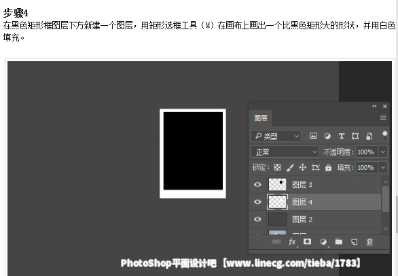This screenshot has height=276, width=398.
Task: Select the 图层 tab
Action: (x=261, y=118)
